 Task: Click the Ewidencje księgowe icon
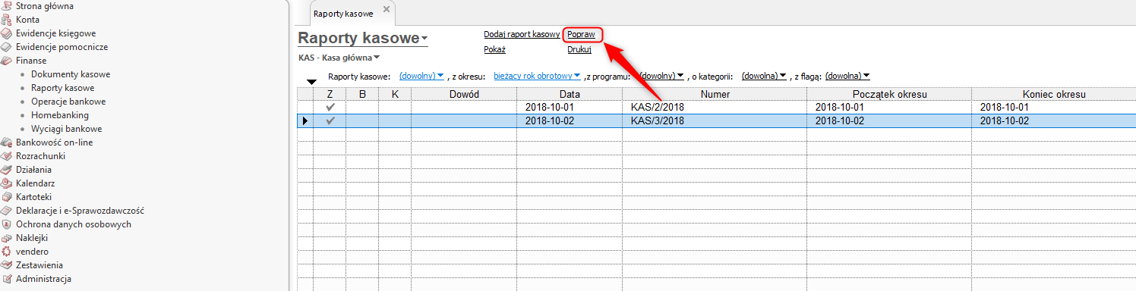tap(7, 33)
